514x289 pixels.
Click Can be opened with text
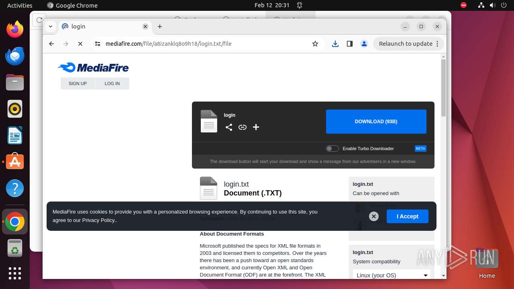point(376,193)
